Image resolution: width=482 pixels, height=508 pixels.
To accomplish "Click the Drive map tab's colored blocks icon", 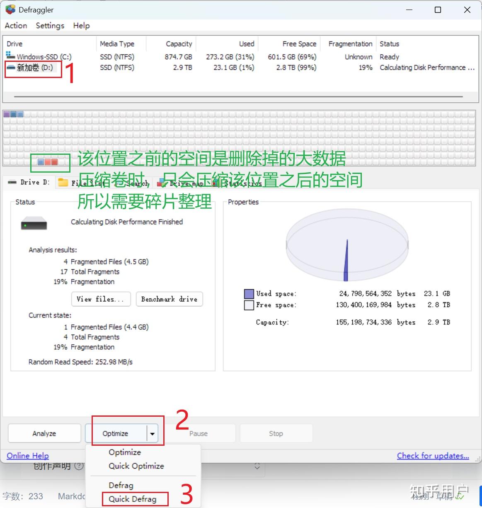I will tap(162, 183).
